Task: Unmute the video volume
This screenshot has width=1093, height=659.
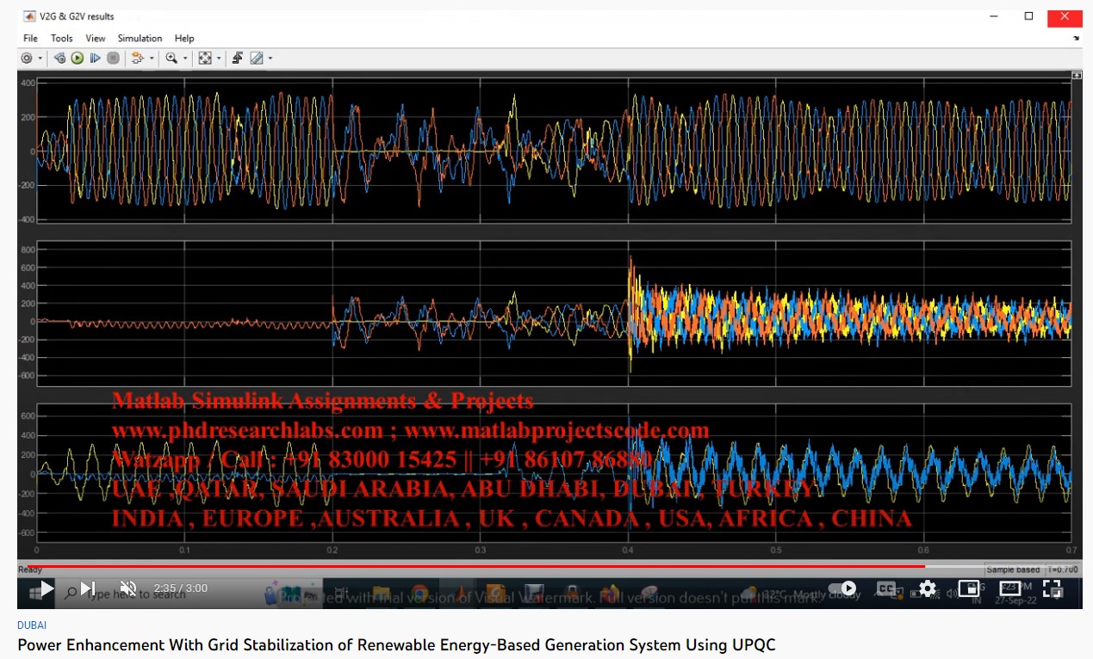Action: [127, 588]
